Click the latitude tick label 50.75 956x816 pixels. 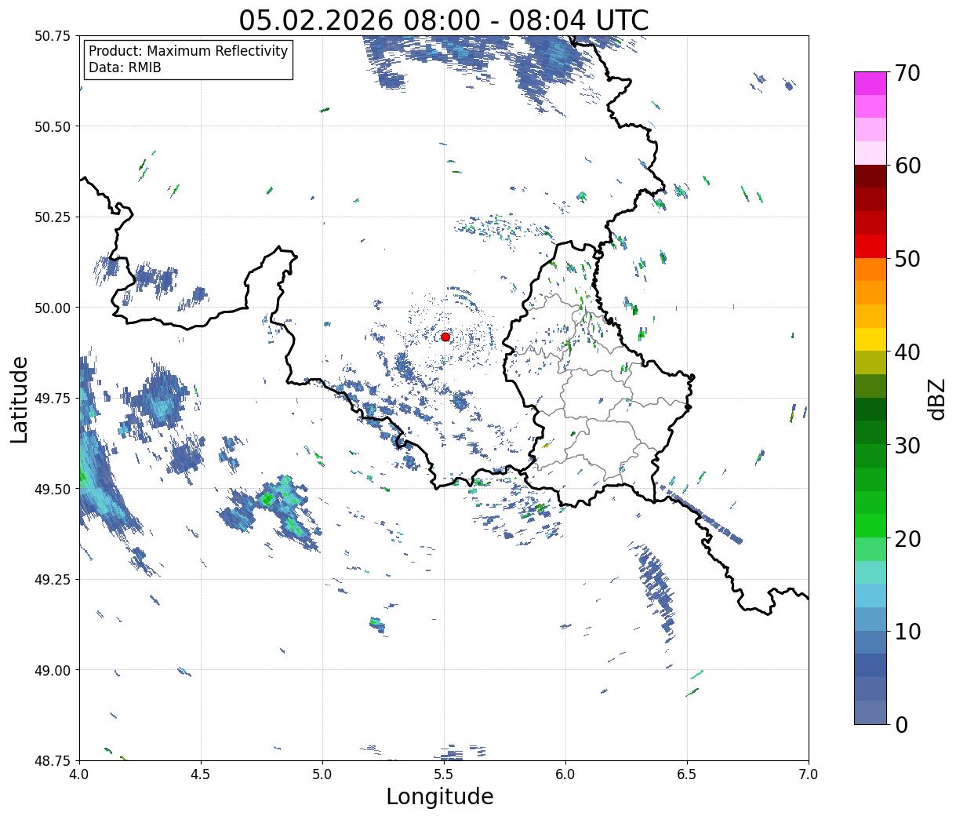point(52,36)
